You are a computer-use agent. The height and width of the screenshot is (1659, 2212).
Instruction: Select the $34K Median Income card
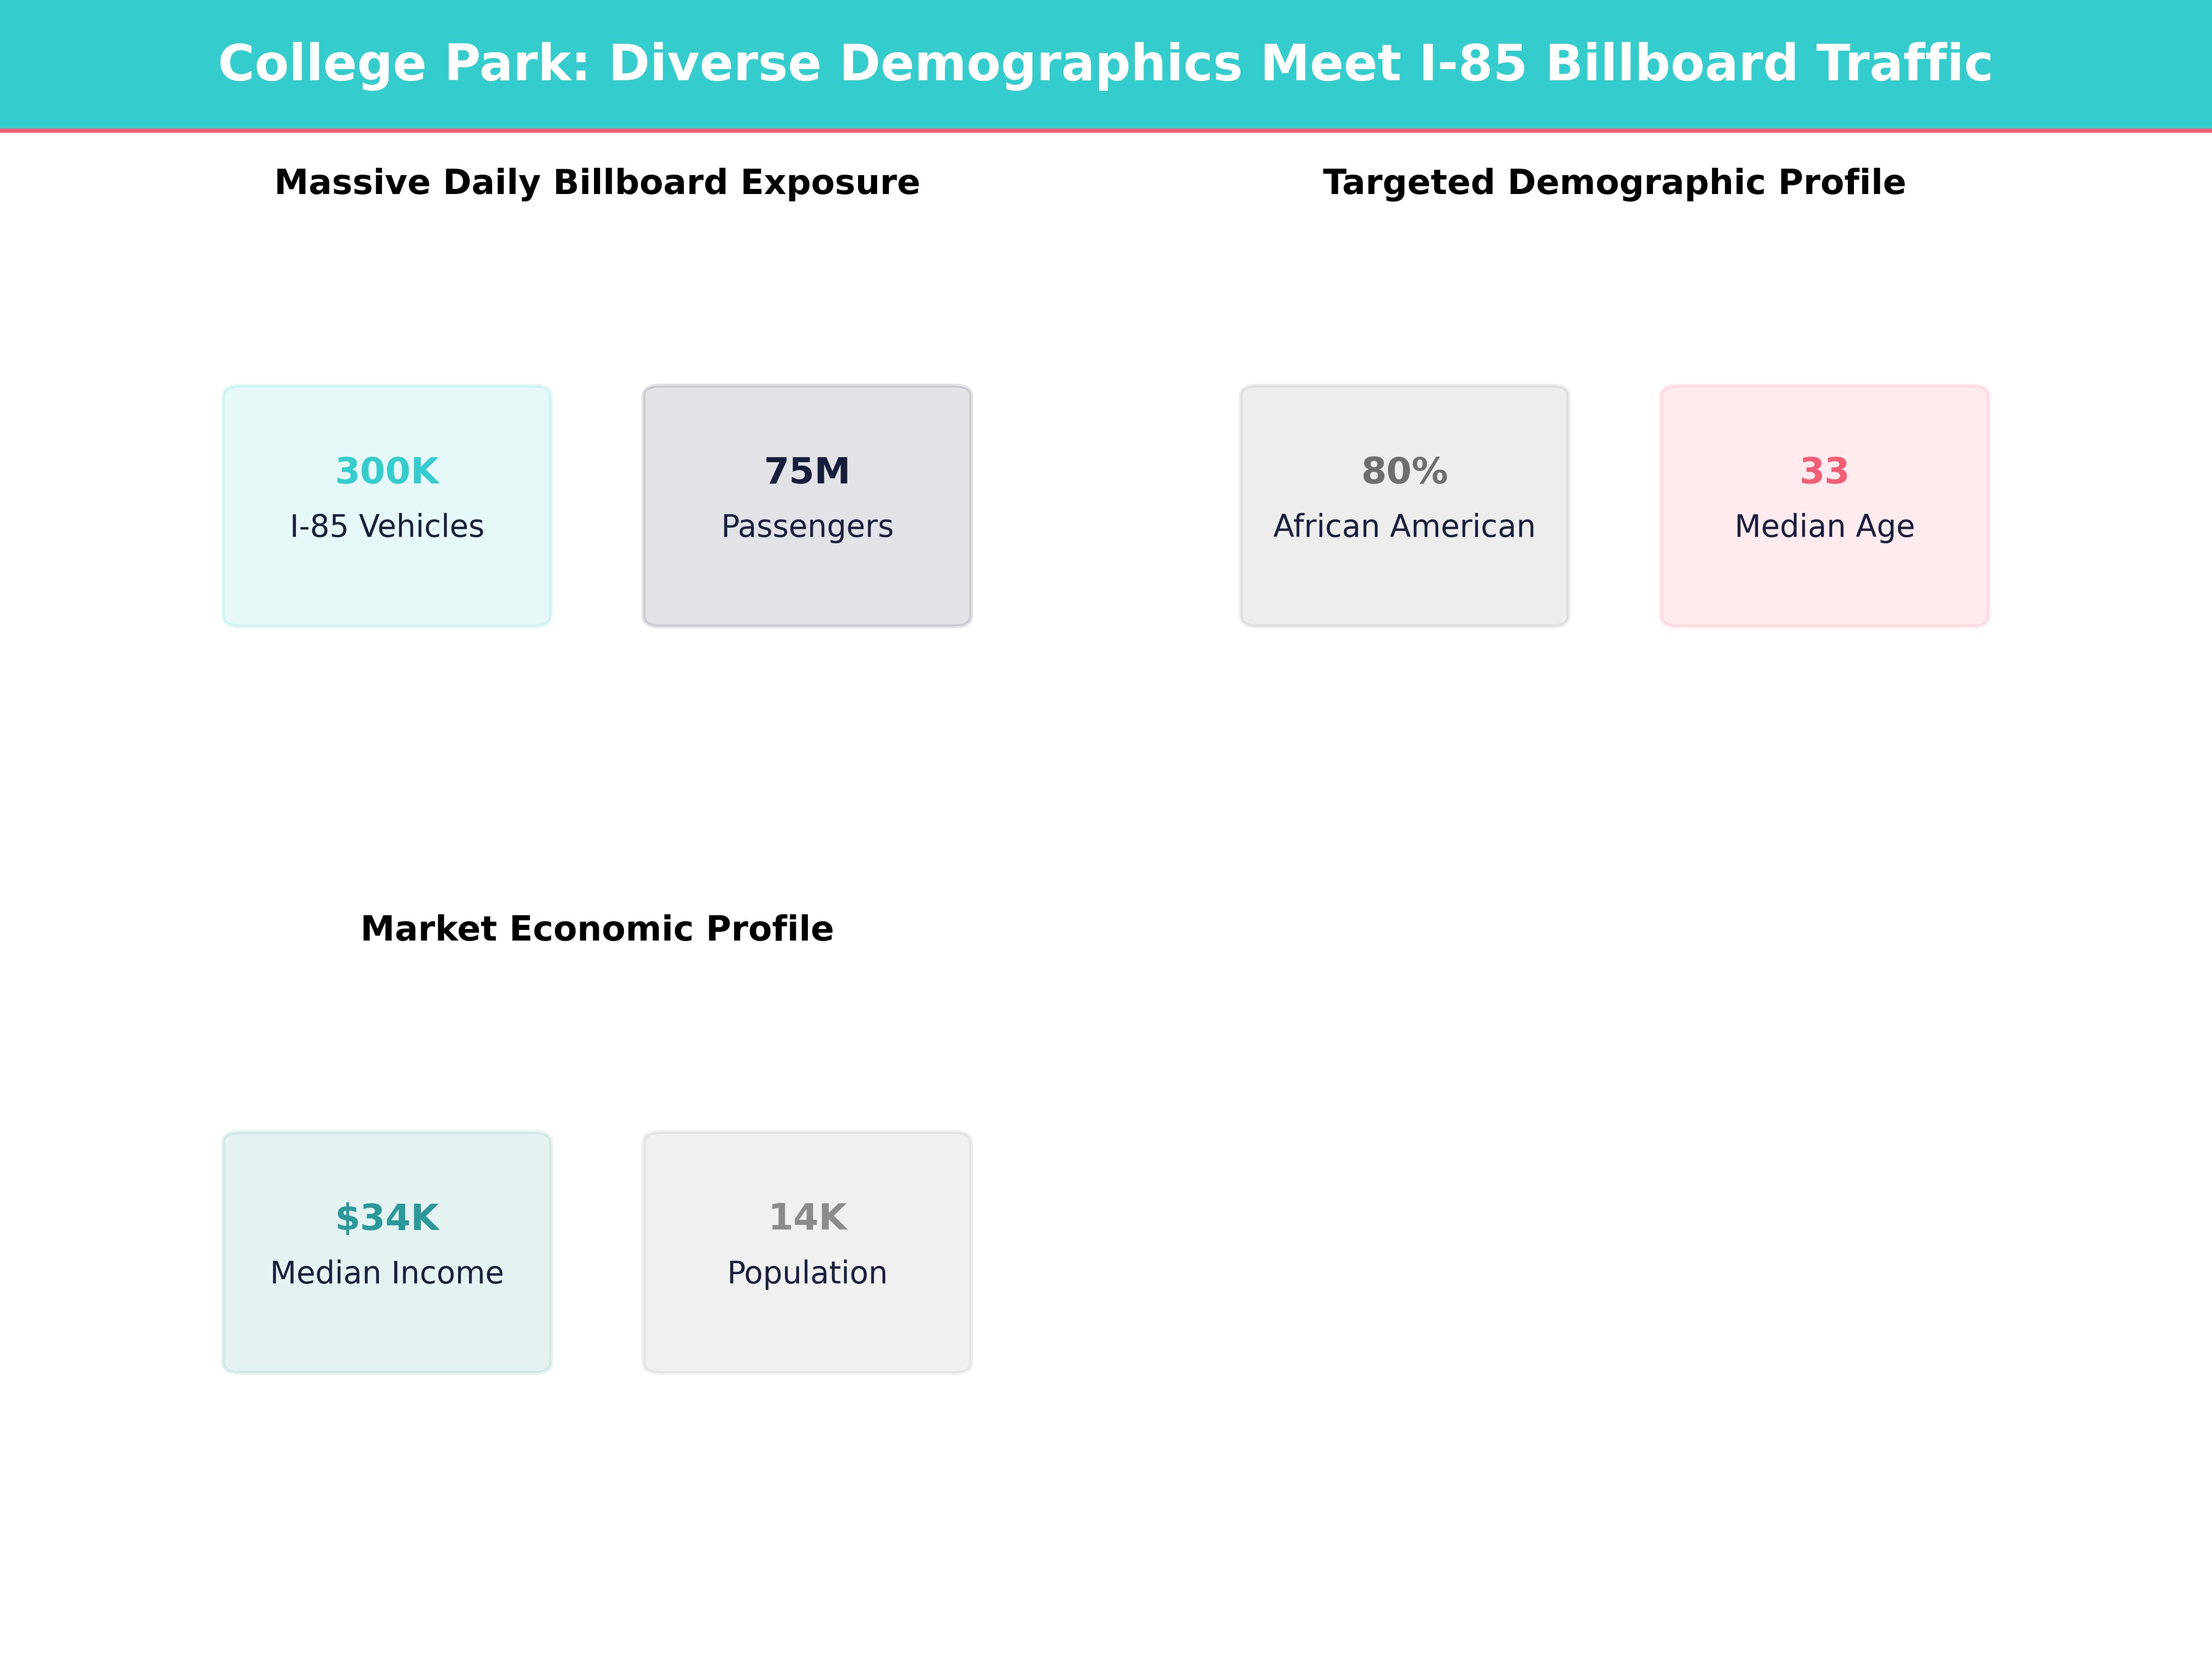(386, 1250)
